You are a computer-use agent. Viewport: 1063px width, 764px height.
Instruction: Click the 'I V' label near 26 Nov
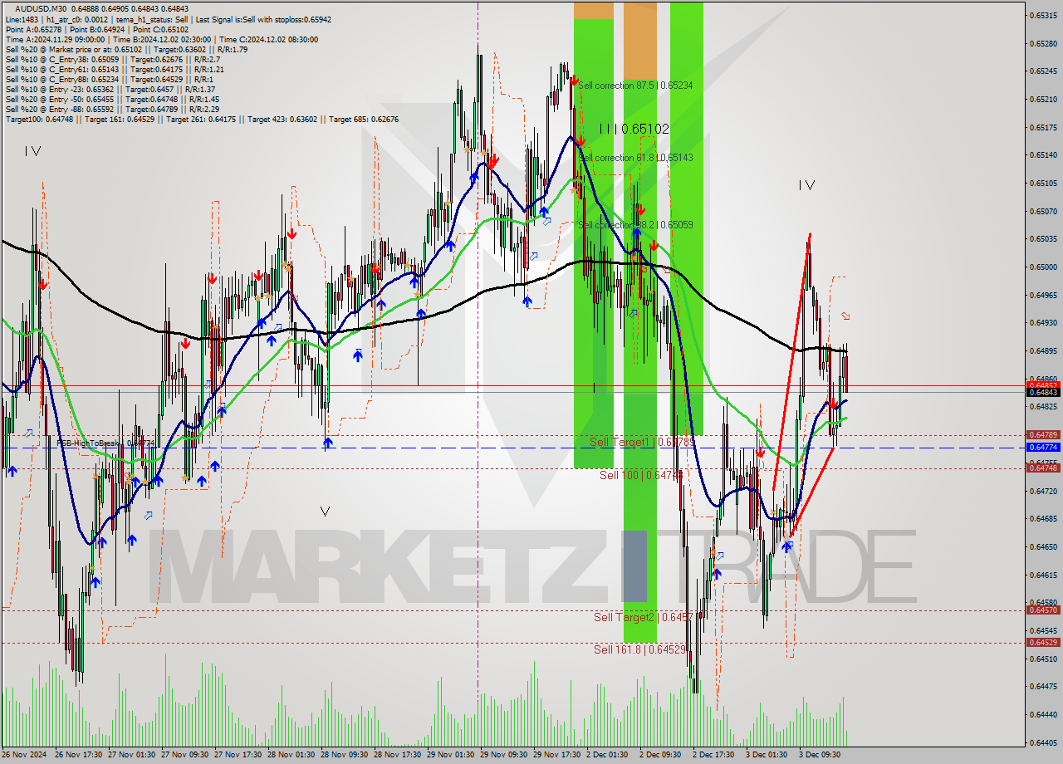click(32, 151)
